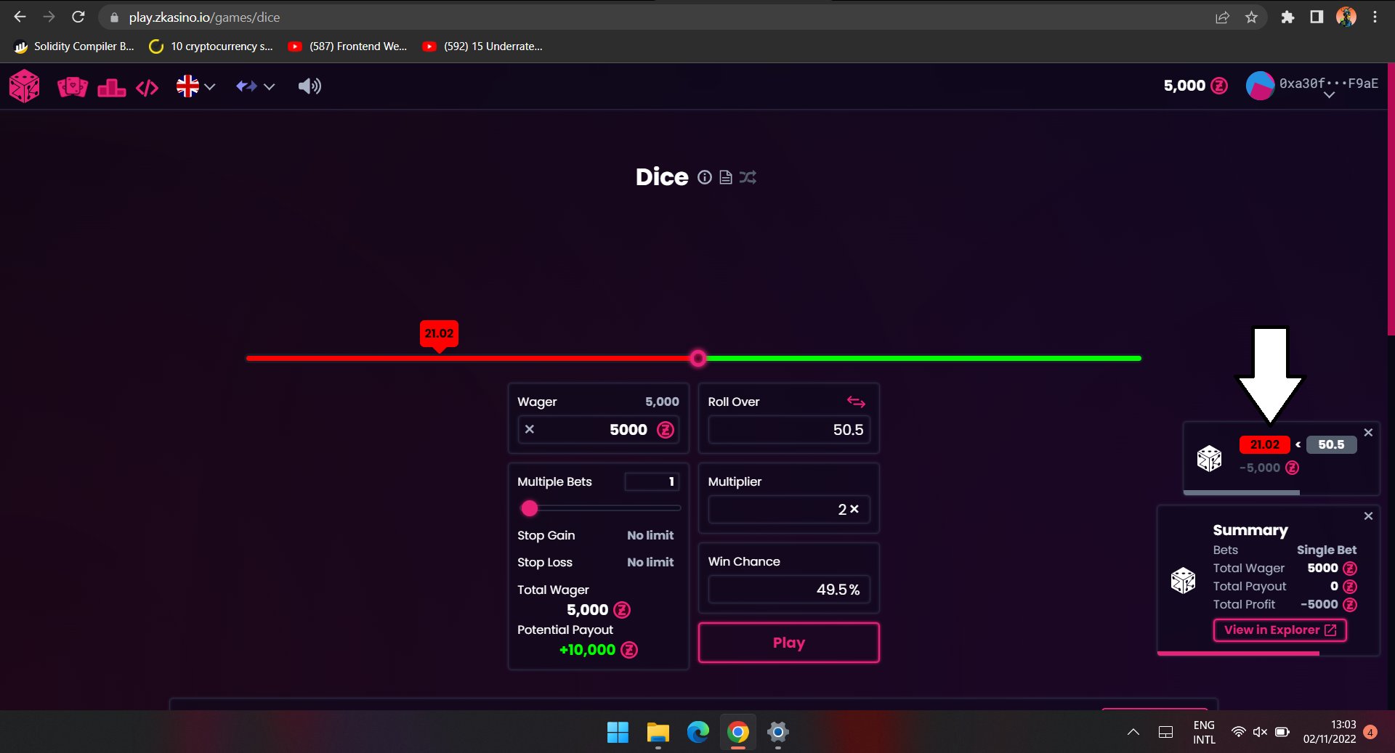Open View in Explorer link
Image resolution: width=1395 pixels, height=753 pixels.
tap(1279, 630)
